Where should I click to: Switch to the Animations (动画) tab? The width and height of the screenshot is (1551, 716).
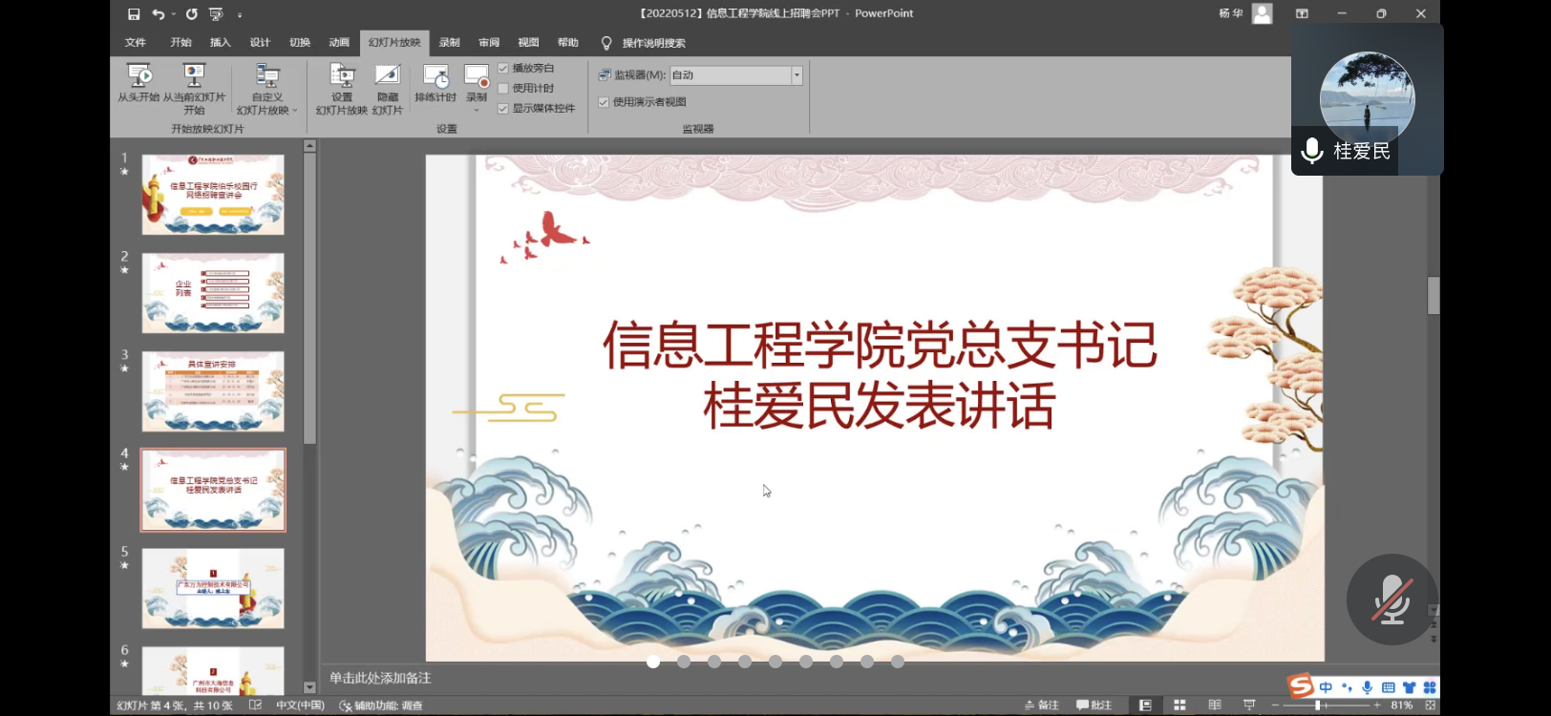339,43
